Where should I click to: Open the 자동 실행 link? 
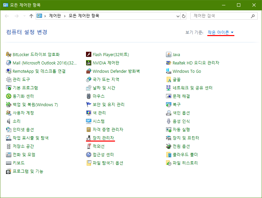pyautogui.click(x=181, y=129)
